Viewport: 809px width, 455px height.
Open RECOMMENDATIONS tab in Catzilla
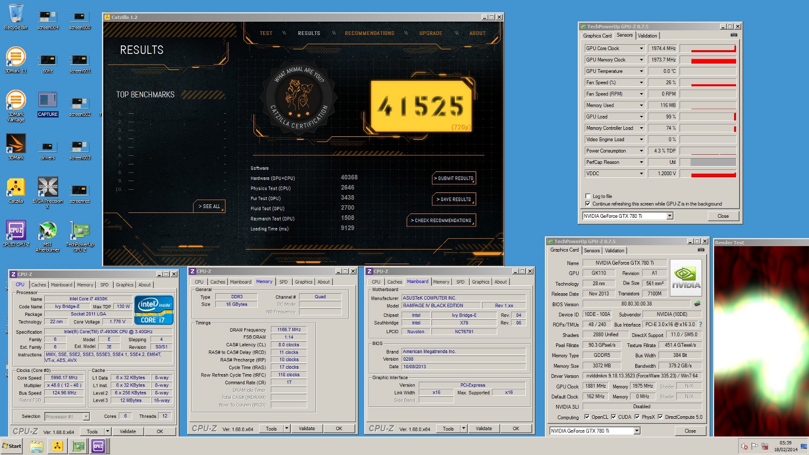pyautogui.click(x=369, y=33)
